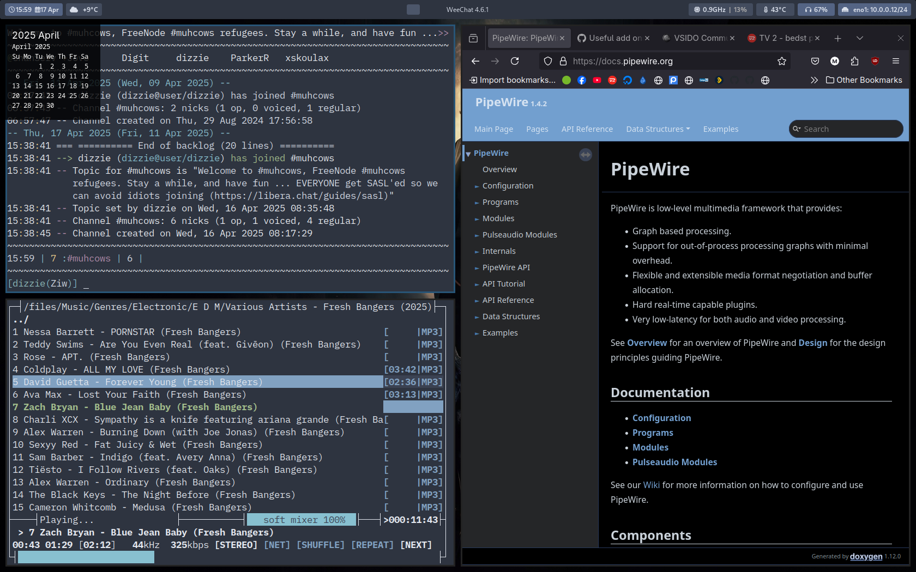Expand the Programs tree arrow in sidebar
916x572 pixels.
477,203
